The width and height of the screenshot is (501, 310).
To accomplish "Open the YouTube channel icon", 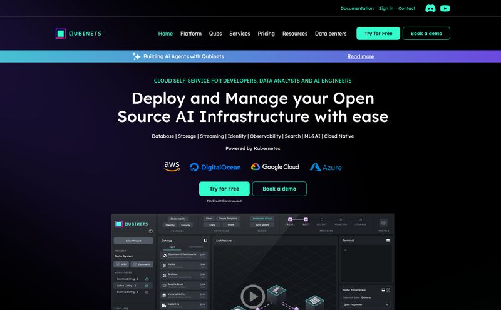I will click(445, 8).
